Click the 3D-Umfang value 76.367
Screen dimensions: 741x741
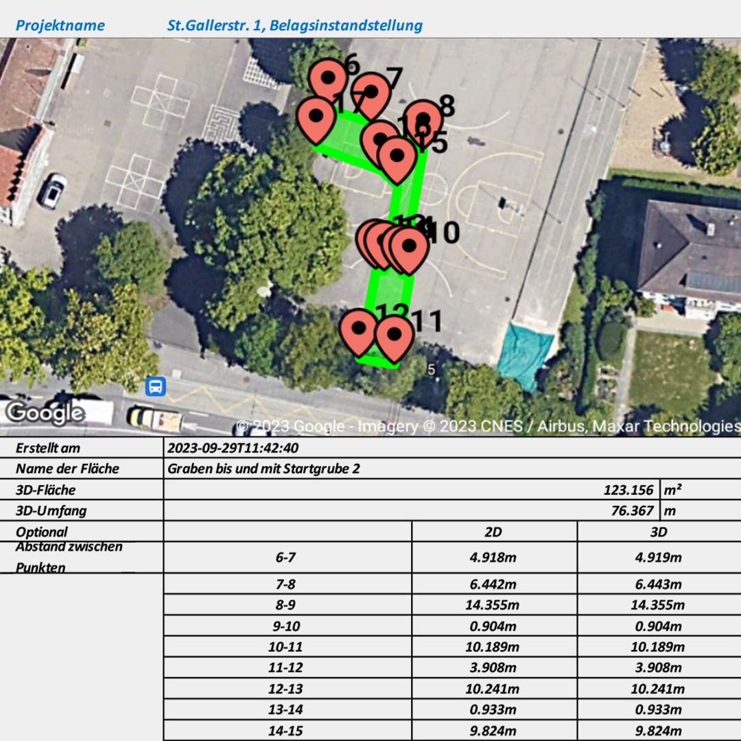pyautogui.click(x=632, y=510)
